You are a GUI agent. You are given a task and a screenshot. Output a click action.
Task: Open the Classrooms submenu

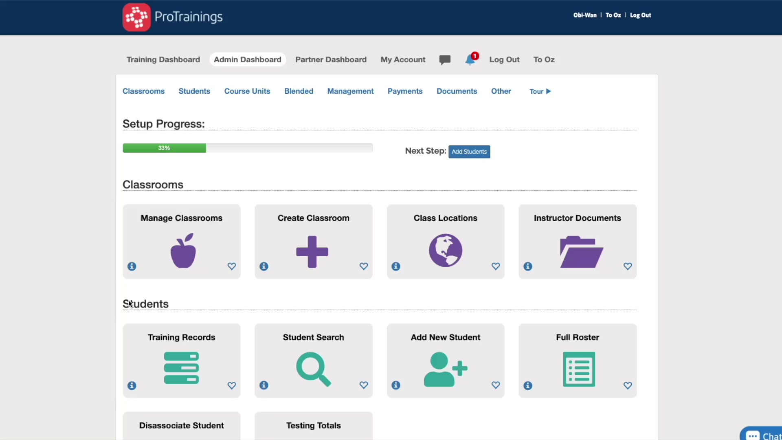[x=143, y=91]
